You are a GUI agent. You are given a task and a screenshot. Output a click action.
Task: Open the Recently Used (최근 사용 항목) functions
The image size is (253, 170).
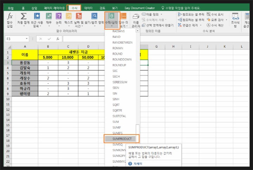click(37, 20)
